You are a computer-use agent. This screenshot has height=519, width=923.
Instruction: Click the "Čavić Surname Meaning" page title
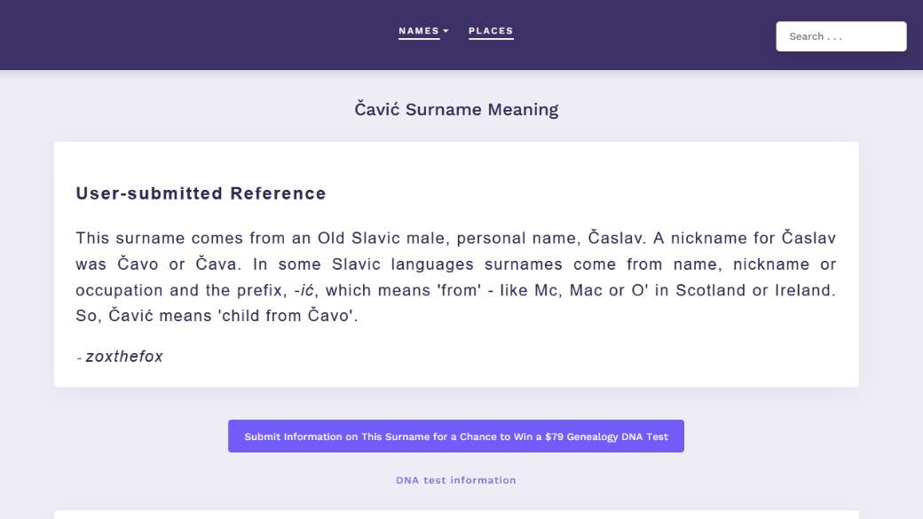[x=456, y=109]
